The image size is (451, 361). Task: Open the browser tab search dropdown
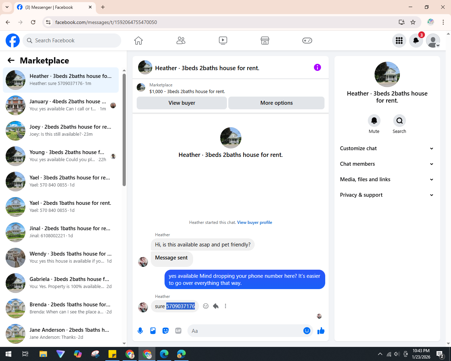[7, 7]
